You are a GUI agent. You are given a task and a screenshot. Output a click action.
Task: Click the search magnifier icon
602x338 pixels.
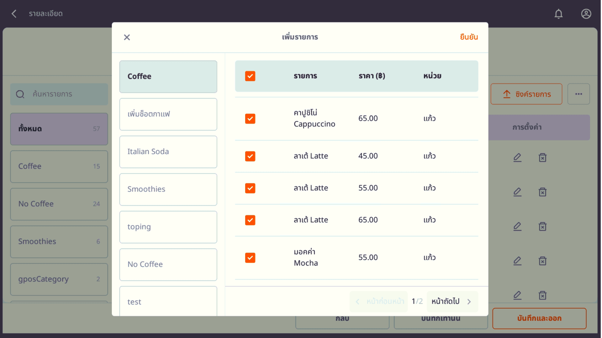[20, 94]
